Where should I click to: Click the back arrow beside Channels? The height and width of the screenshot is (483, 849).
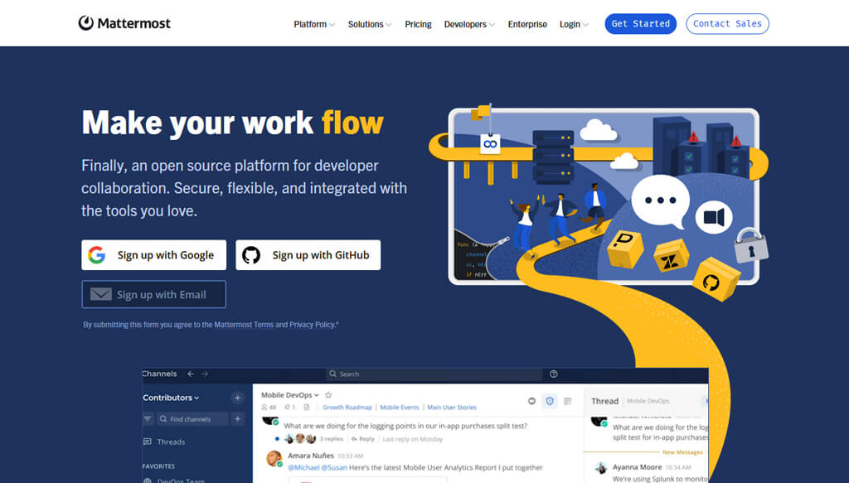click(x=191, y=374)
